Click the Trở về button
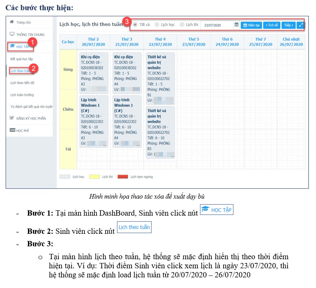 pyautogui.click(x=272, y=25)
